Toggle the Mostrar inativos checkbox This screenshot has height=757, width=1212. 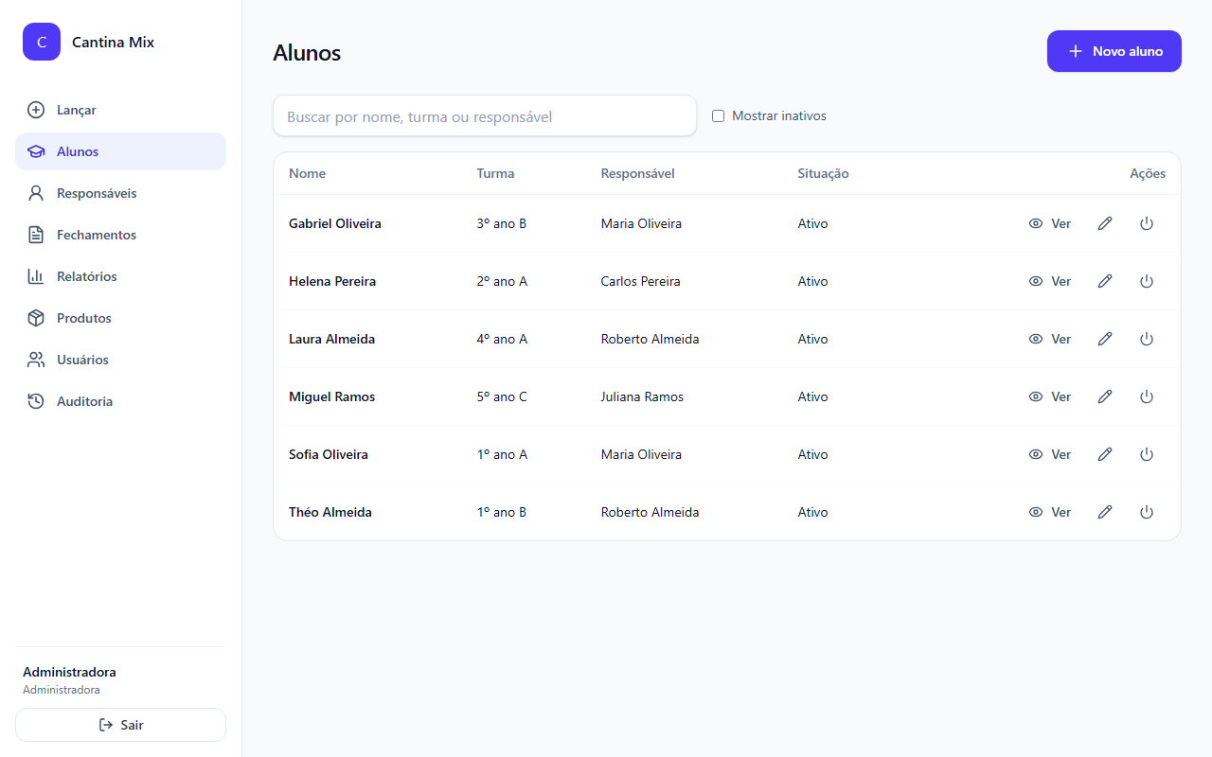point(718,115)
